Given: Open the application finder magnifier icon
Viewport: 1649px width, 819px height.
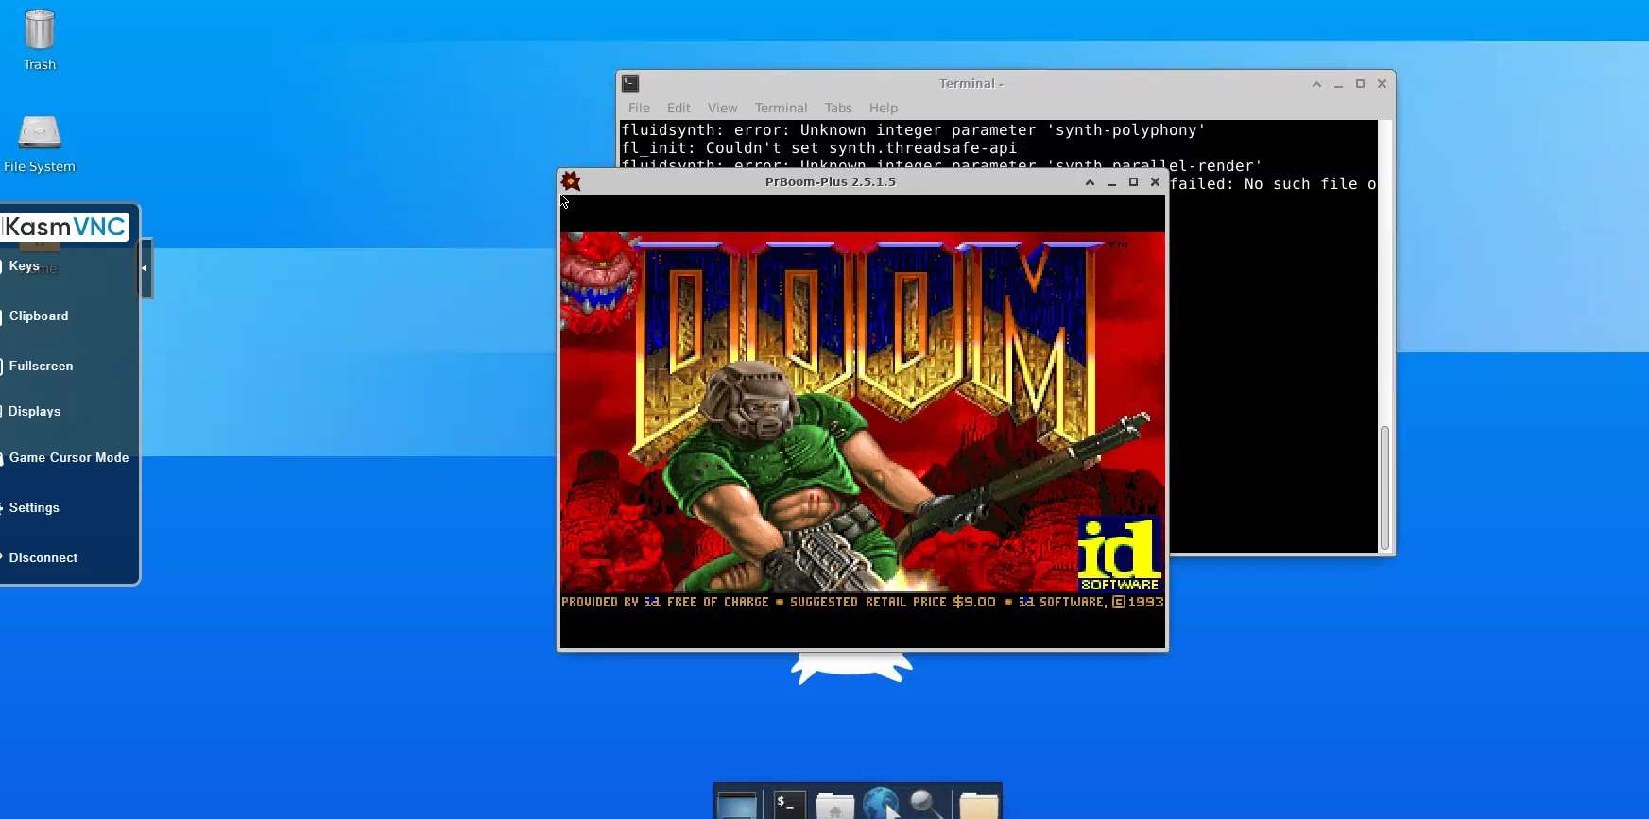Looking at the screenshot, I should tap(927, 804).
